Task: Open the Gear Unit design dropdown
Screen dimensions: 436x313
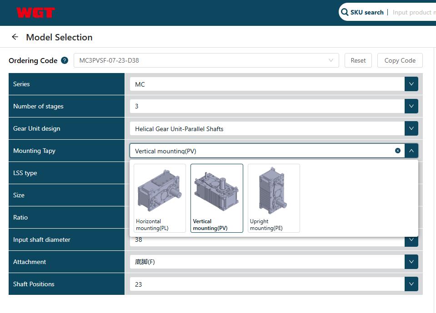Action: coord(411,128)
